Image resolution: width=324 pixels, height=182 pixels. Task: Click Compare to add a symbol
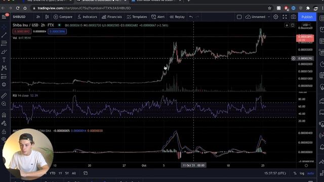(x=63, y=17)
